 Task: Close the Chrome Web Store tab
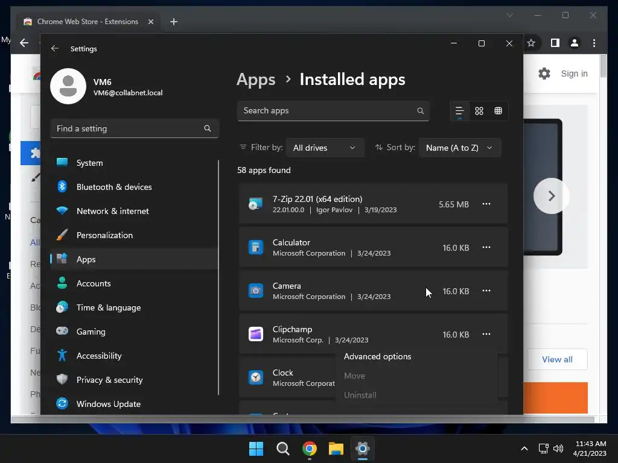tap(150, 22)
